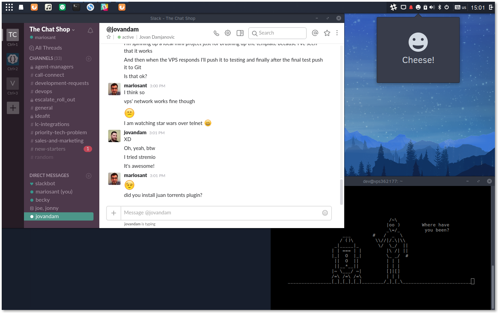498x313 pixels.
Task: Switch to TC workspace
Action: [x=13, y=35]
